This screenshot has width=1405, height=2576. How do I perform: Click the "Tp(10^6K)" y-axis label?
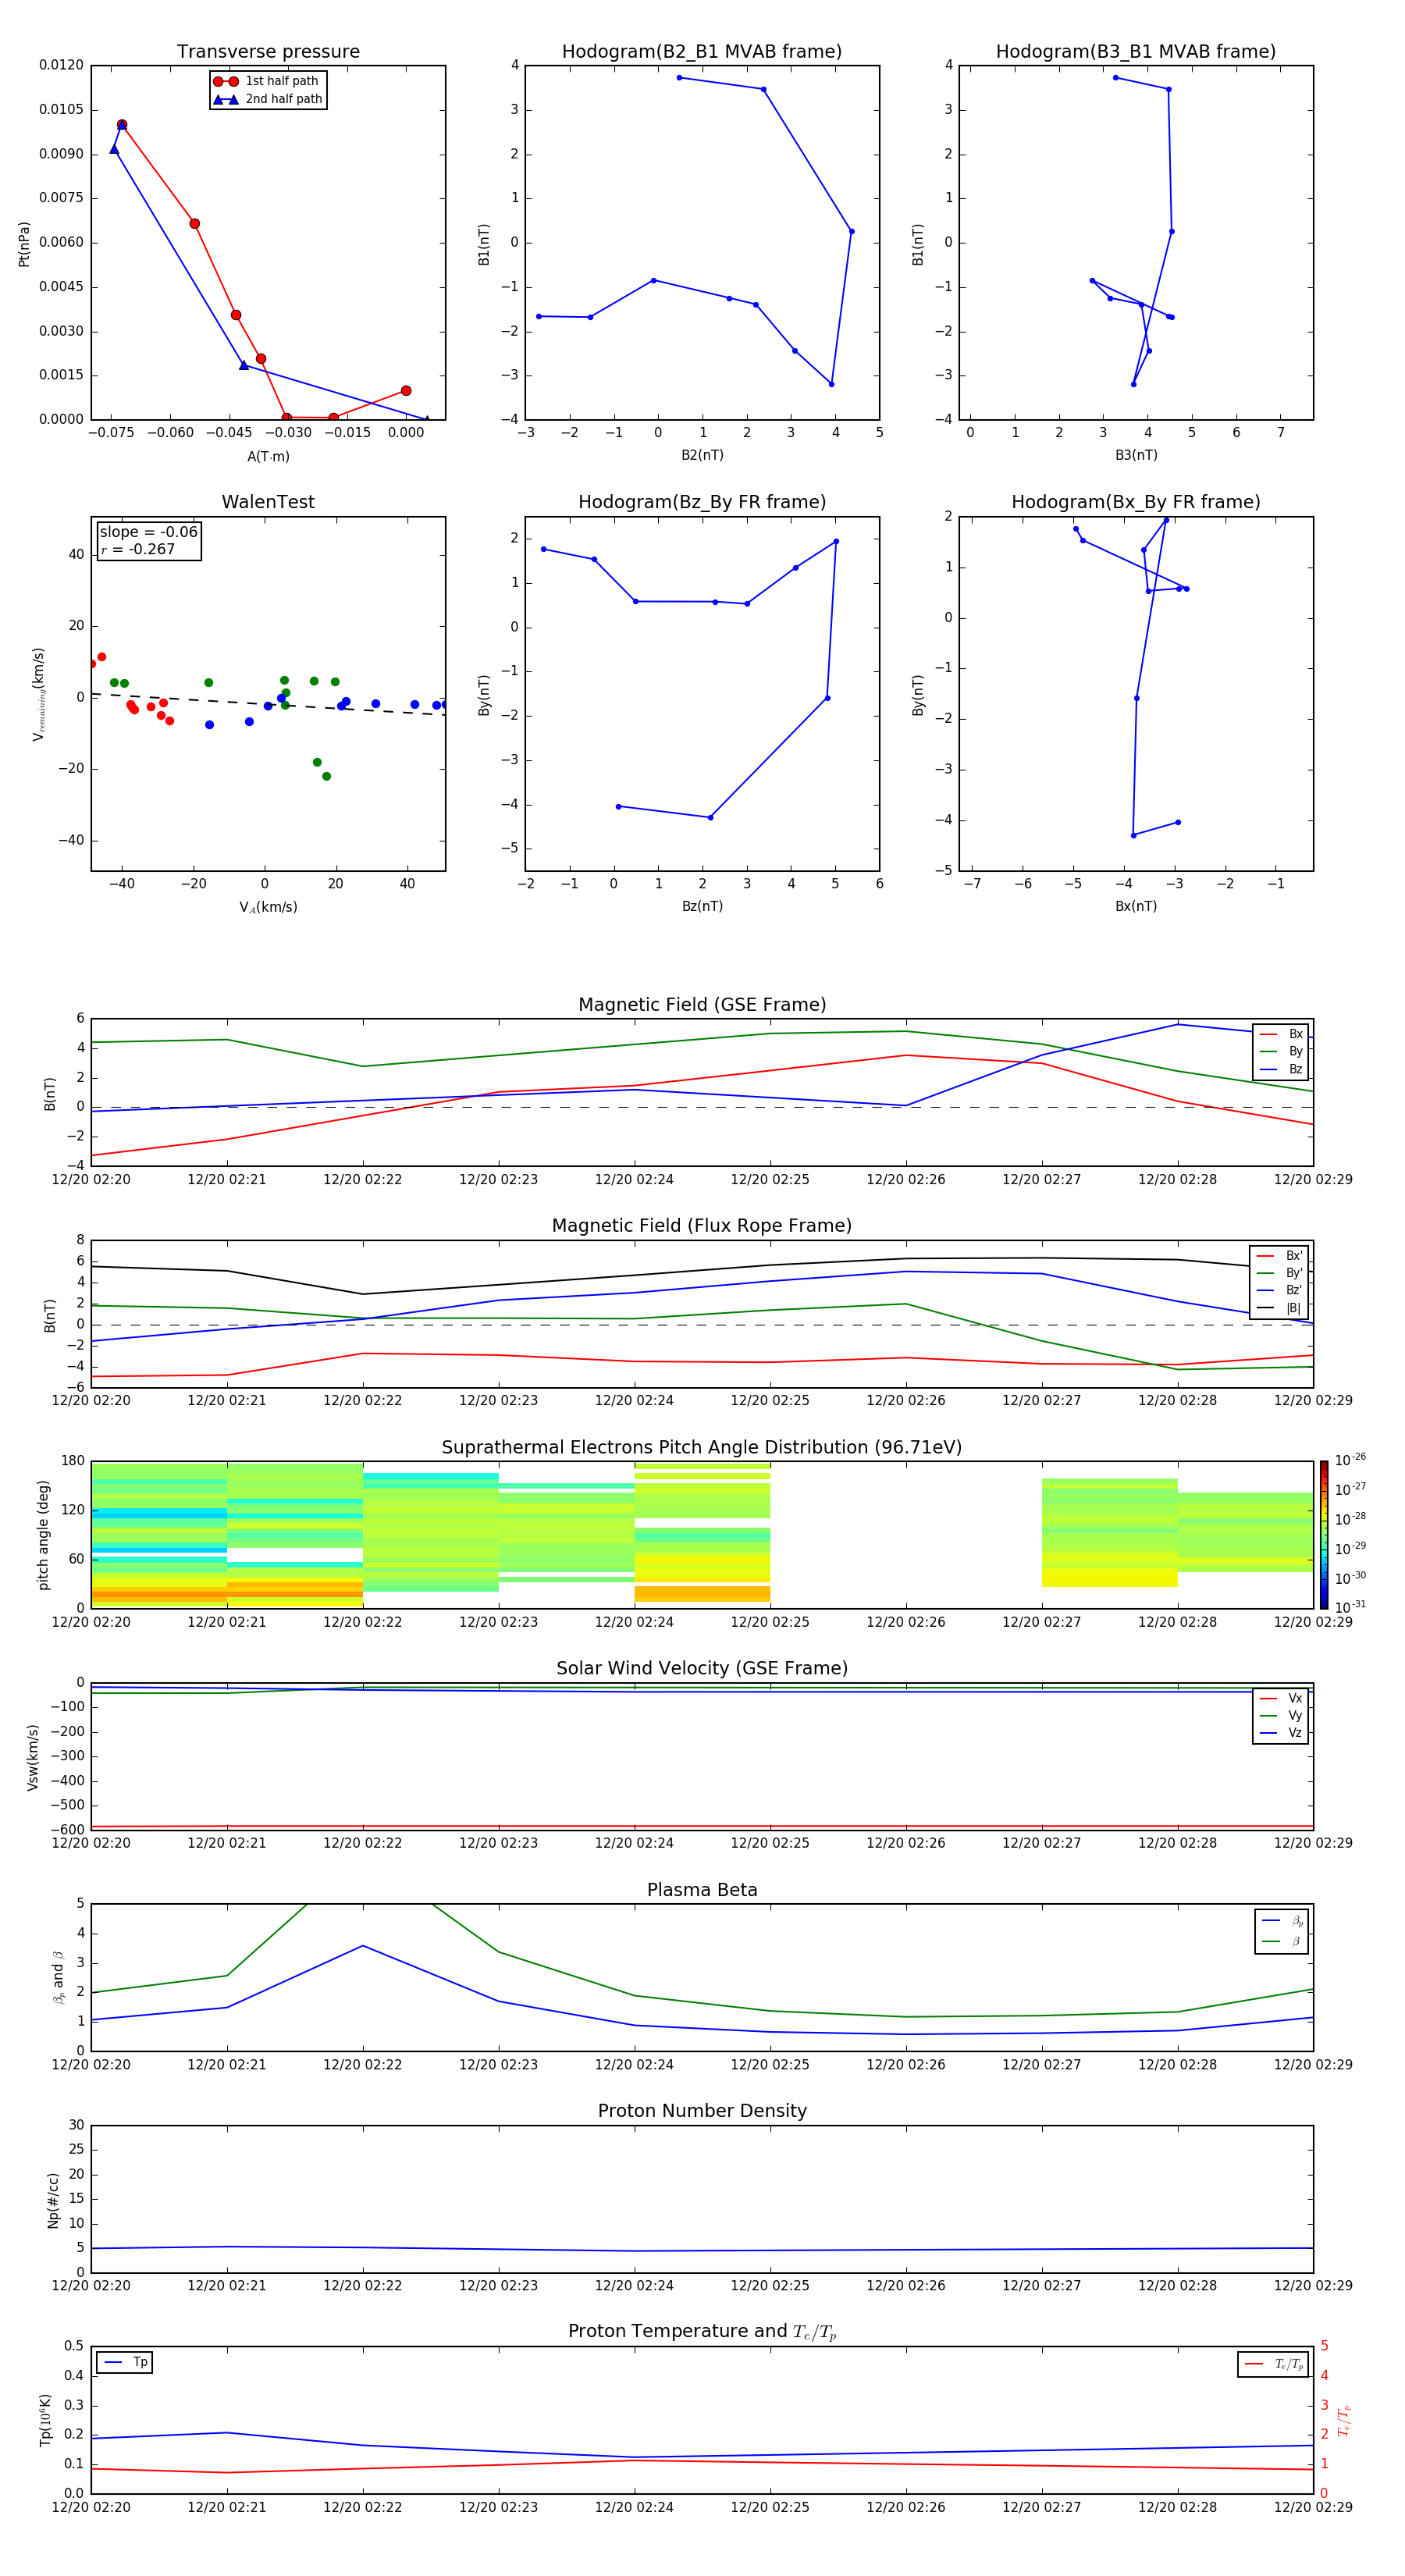coord(45,2420)
